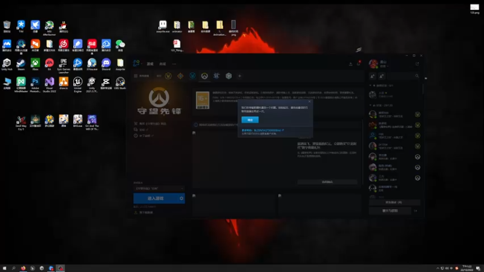484x272 pixels.
Task: Open the OBS Studio shortcut
Action: click(120, 83)
